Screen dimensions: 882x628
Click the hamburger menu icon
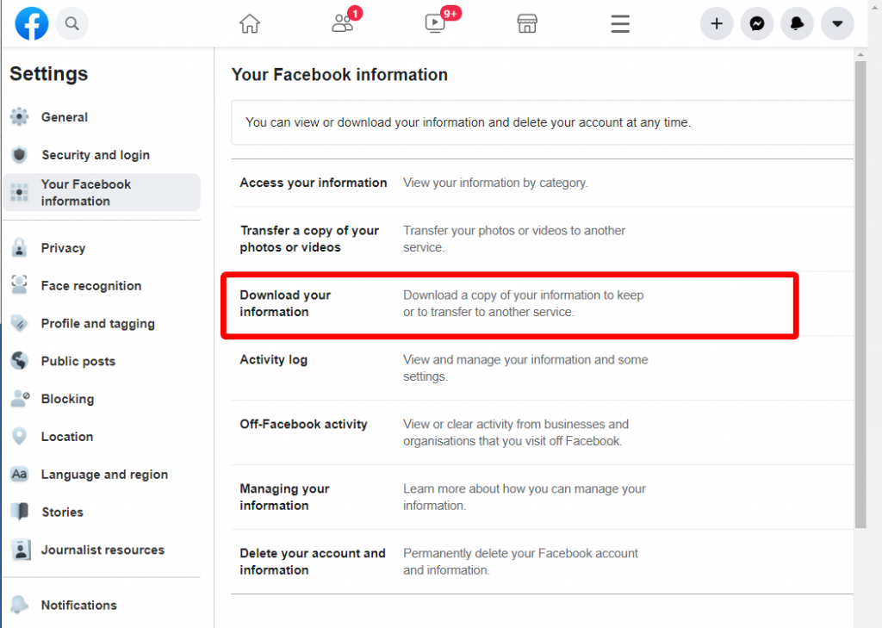coord(619,23)
